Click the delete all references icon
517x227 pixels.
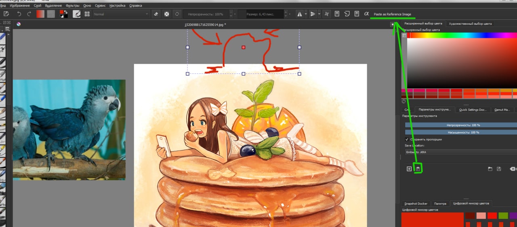point(513,169)
